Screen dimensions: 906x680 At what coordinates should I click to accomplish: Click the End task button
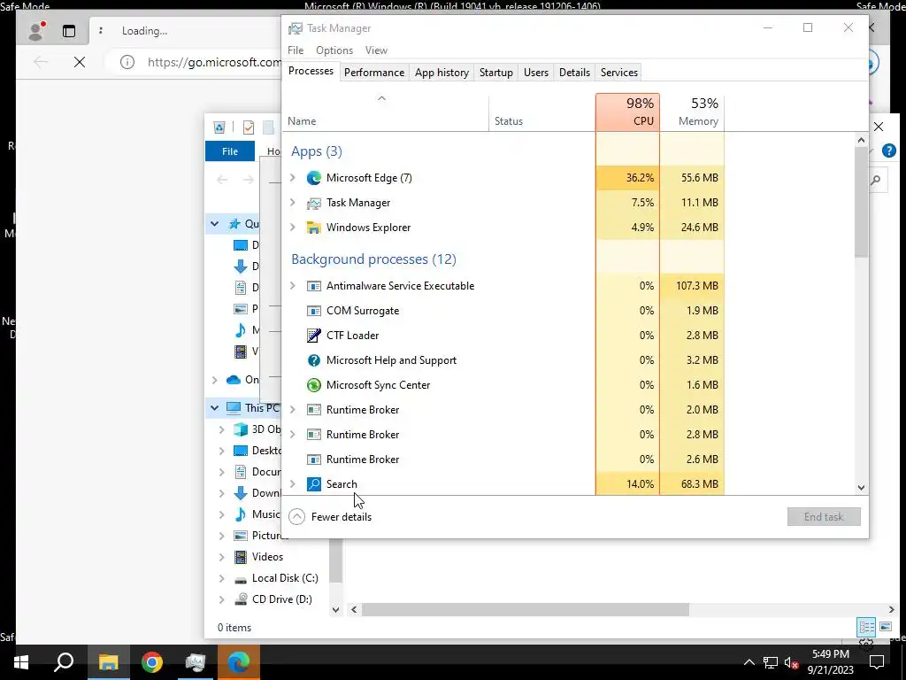point(824,517)
